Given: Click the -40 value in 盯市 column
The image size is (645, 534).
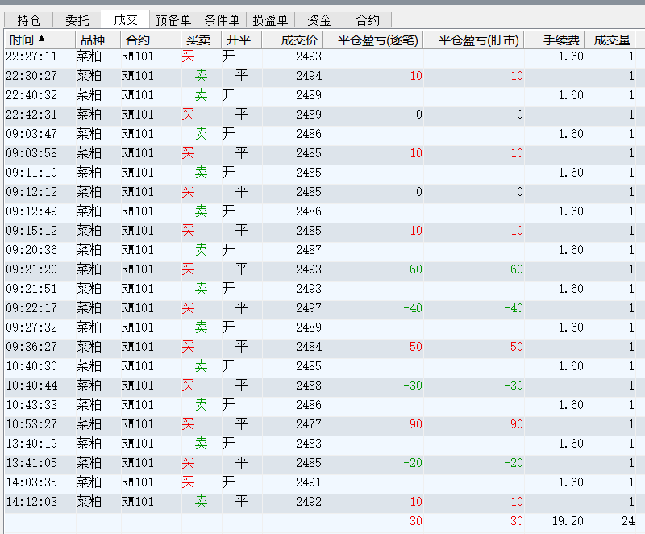Looking at the screenshot, I should tap(514, 307).
